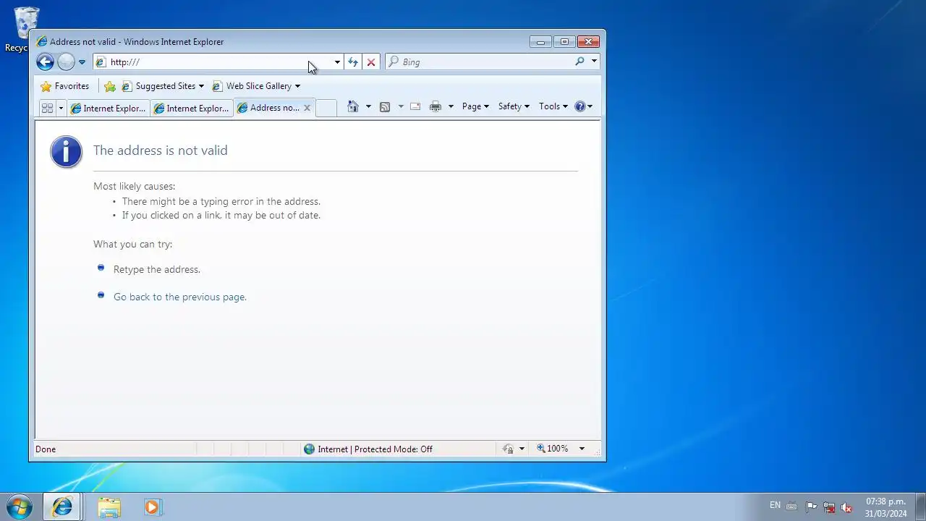Click the Help question mark icon

coord(579,106)
